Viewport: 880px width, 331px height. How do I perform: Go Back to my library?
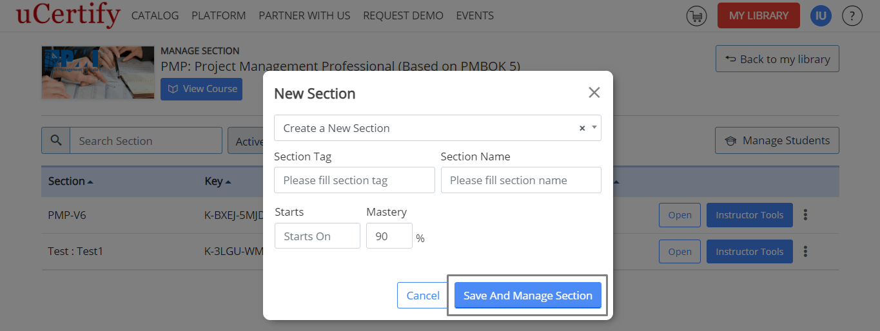click(777, 59)
